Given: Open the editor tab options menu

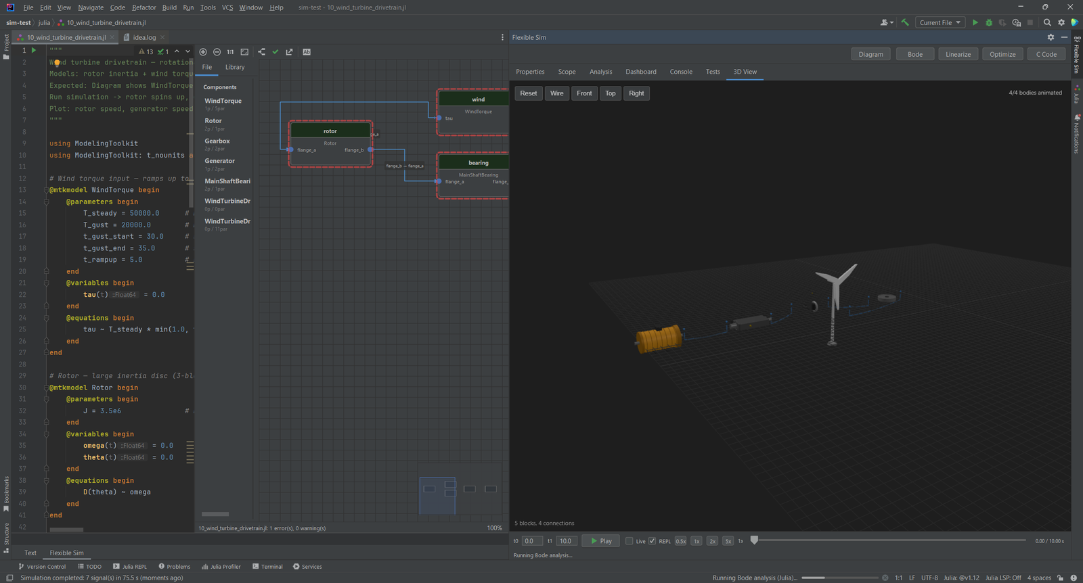Looking at the screenshot, I should click(502, 37).
